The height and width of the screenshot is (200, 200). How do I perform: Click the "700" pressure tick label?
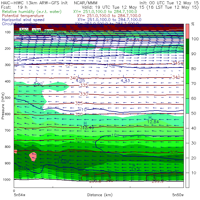pyautogui.click(x=8, y=131)
